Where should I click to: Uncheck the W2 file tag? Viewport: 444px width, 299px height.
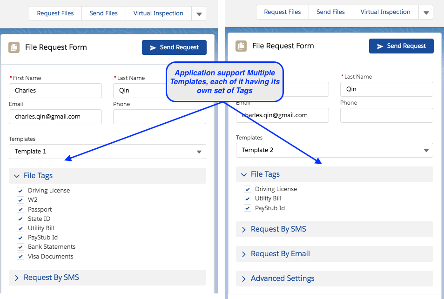[x=20, y=200]
